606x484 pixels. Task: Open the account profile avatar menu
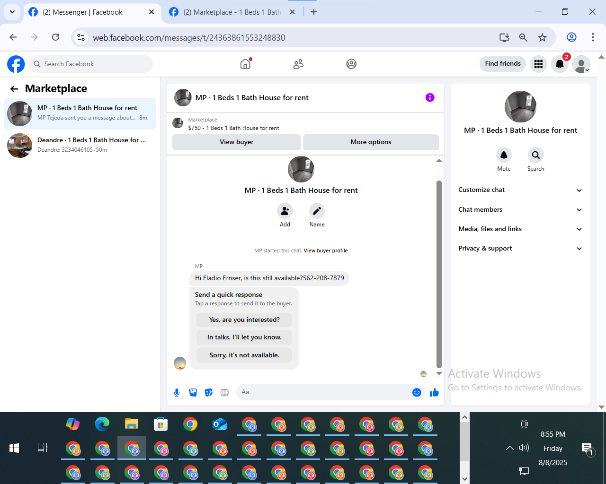tap(581, 64)
